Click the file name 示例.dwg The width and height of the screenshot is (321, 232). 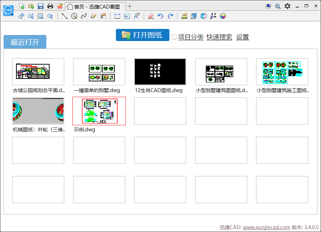84,130
